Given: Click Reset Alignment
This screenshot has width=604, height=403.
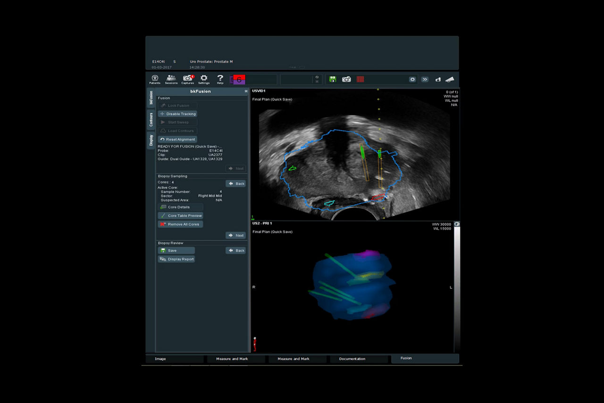Looking at the screenshot, I should (178, 139).
